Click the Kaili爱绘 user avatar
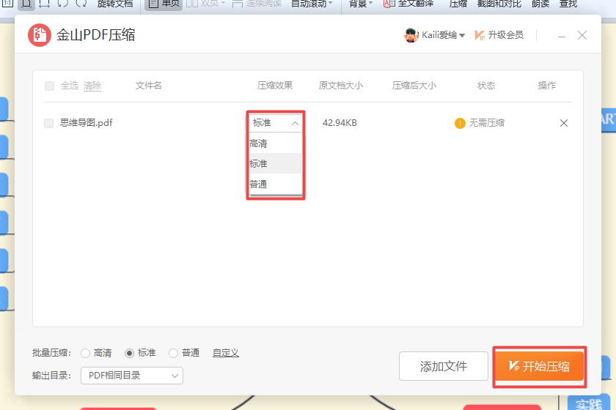Image resolution: width=616 pixels, height=410 pixels. (x=411, y=35)
